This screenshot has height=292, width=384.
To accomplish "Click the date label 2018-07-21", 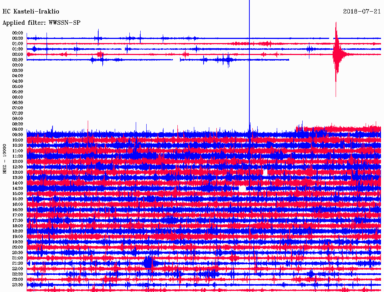I will (x=362, y=11).
